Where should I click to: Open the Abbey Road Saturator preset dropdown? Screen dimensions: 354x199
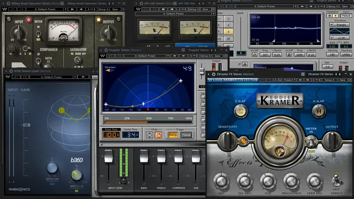[47, 9]
